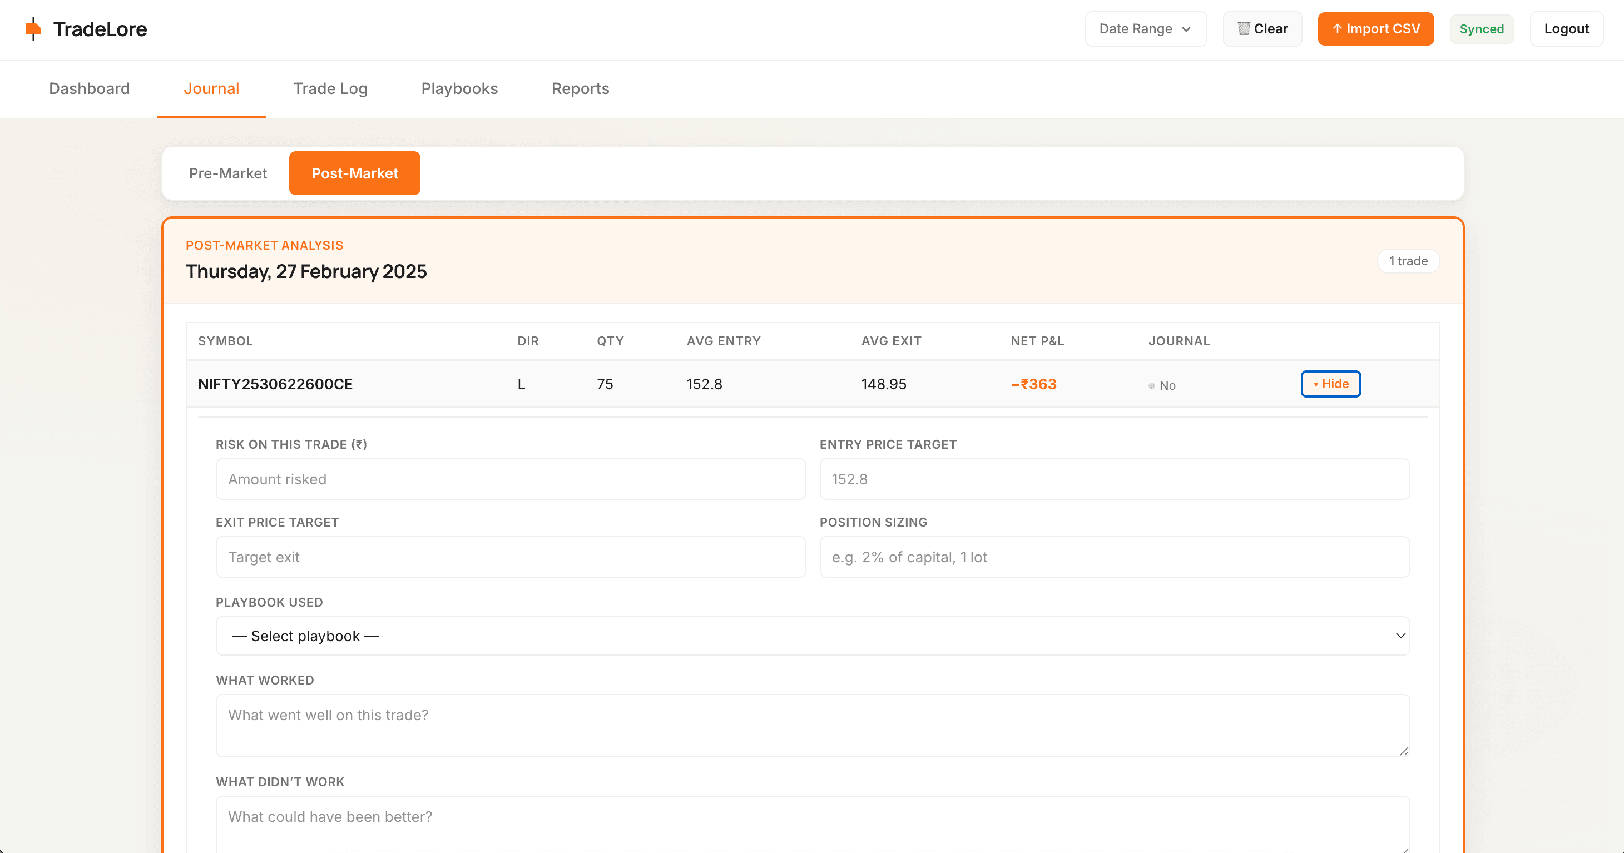Viewport: 1624px width, 853px height.
Task: Click the 152.8 avg entry table cell
Action: [704, 384]
